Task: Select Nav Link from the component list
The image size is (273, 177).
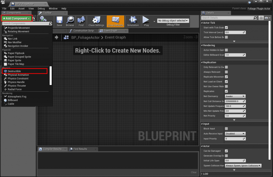Action: pos(13,39)
